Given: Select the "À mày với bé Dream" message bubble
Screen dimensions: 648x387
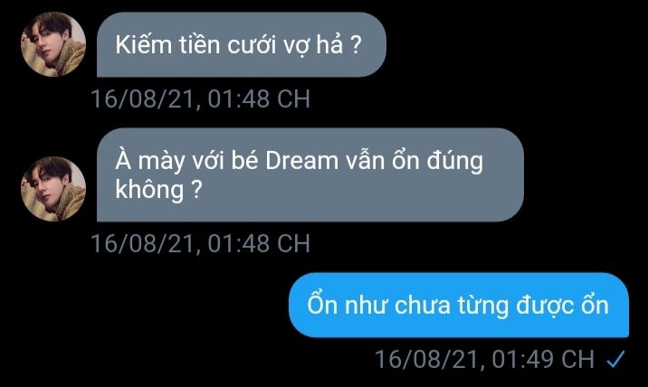Looking at the screenshot, I should point(310,175).
